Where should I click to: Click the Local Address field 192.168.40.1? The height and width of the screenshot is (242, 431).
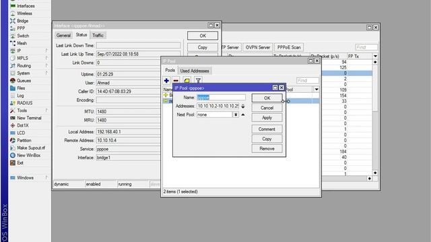coord(128,132)
